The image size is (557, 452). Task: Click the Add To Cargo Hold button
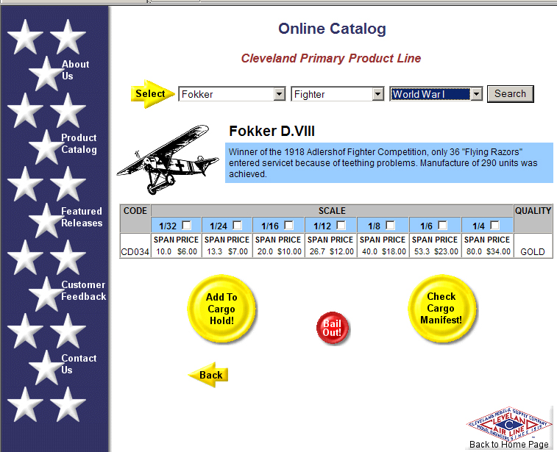[221, 309]
